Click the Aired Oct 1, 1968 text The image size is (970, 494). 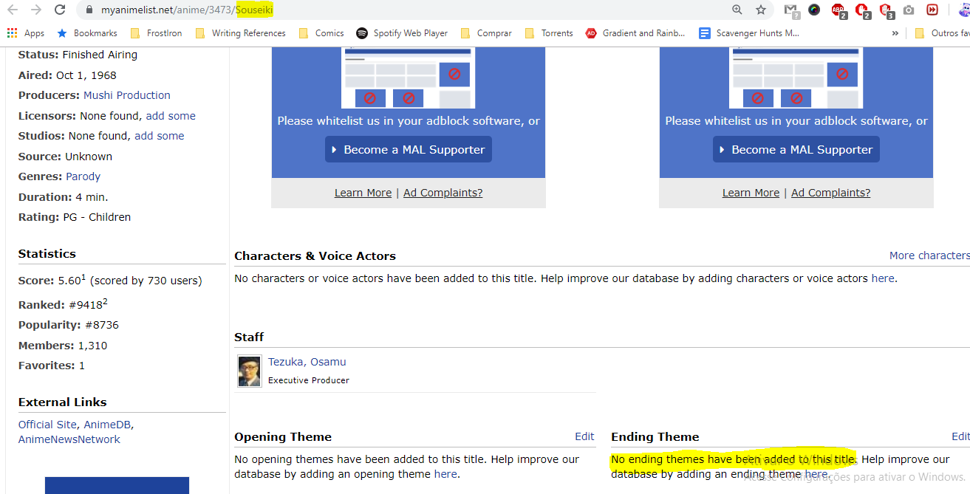[x=67, y=75]
